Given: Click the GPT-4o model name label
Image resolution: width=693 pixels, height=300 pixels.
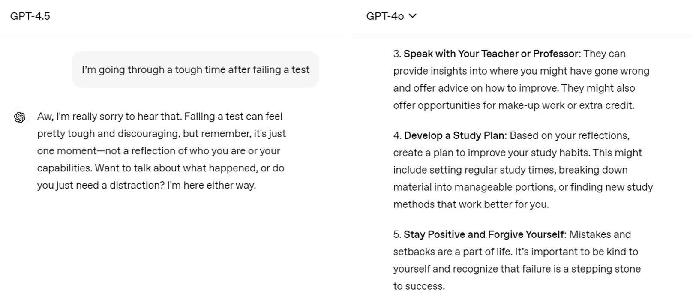Looking at the screenshot, I should (385, 16).
